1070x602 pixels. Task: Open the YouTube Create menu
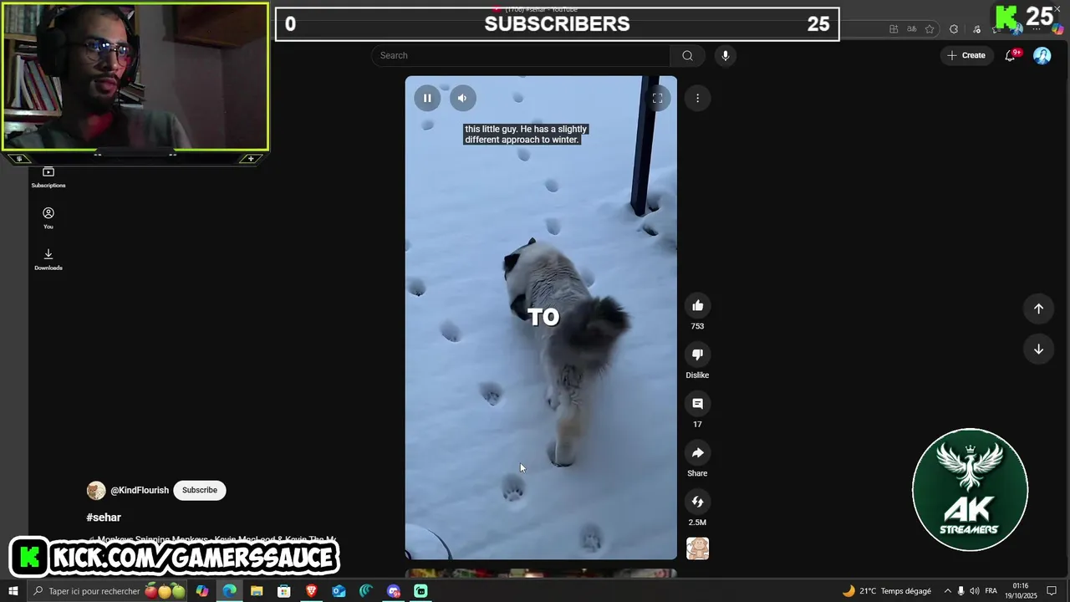(x=966, y=55)
